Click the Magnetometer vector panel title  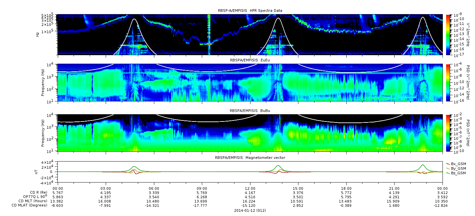250,158
